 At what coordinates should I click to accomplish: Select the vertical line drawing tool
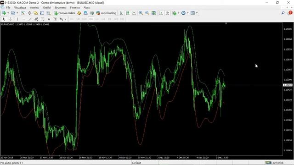(x=17, y=19)
